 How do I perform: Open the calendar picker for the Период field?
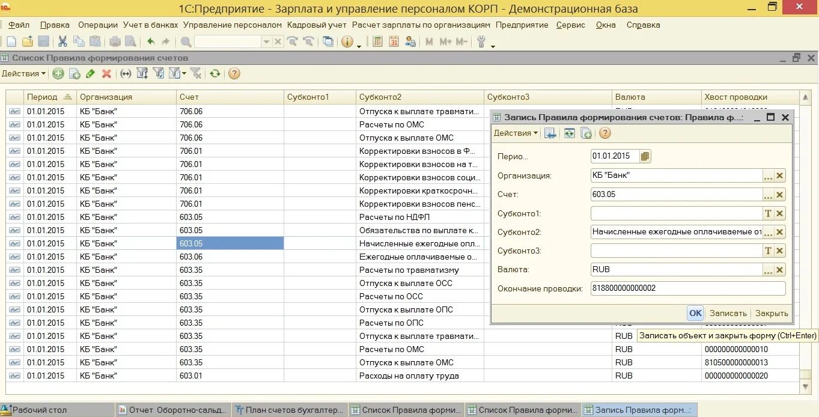pos(645,156)
